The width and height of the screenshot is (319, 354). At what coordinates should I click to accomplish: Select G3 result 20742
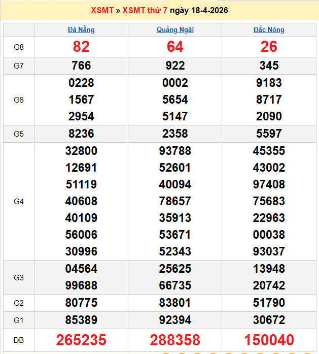coord(269,285)
